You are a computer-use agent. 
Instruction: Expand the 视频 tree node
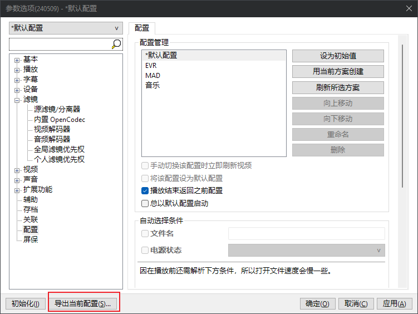click(x=17, y=170)
